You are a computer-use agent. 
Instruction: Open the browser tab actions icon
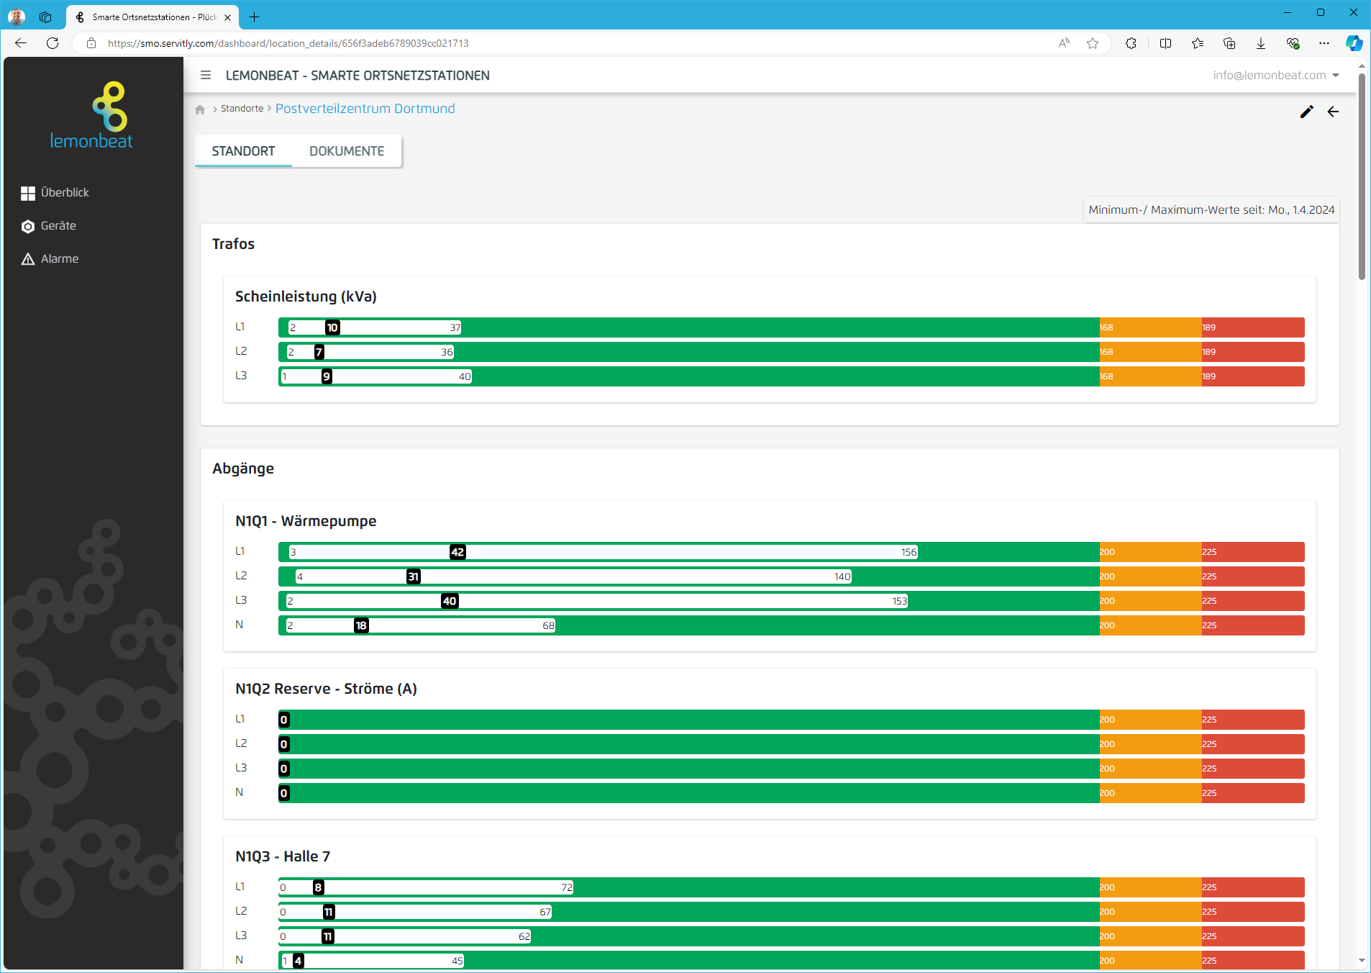[x=45, y=17]
